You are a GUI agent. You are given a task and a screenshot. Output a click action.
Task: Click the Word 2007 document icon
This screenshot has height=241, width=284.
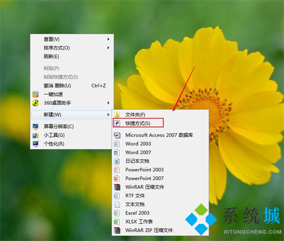(117, 152)
